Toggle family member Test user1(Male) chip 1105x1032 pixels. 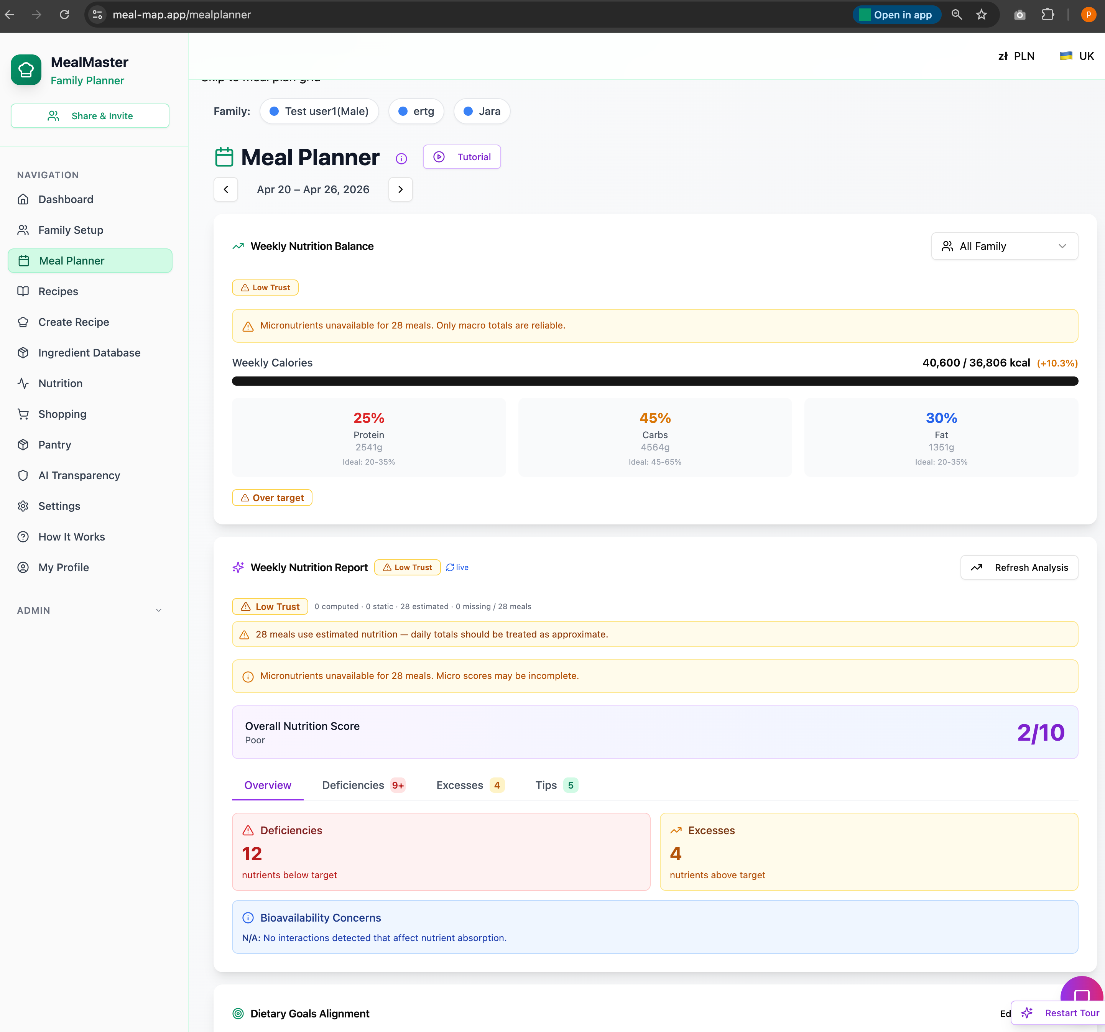click(x=319, y=111)
